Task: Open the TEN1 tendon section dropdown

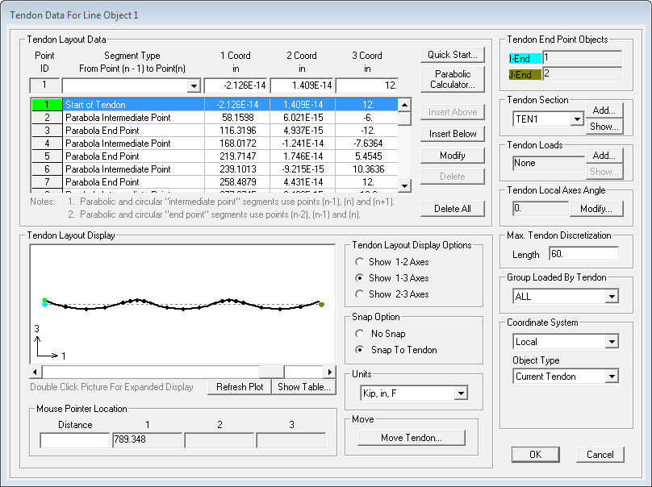Action: [x=577, y=119]
